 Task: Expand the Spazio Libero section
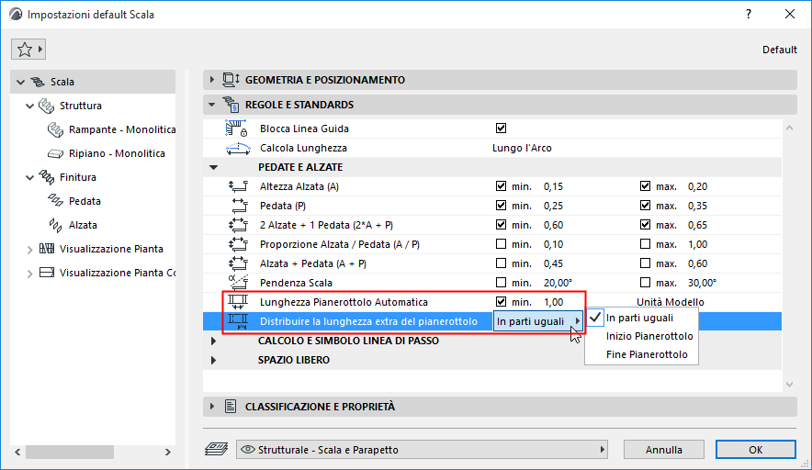pos(213,360)
